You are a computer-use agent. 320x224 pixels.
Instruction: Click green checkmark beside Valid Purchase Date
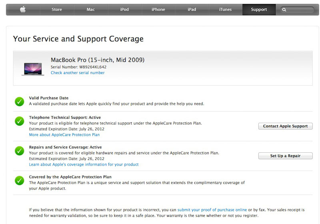pyautogui.click(x=19, y=101)
